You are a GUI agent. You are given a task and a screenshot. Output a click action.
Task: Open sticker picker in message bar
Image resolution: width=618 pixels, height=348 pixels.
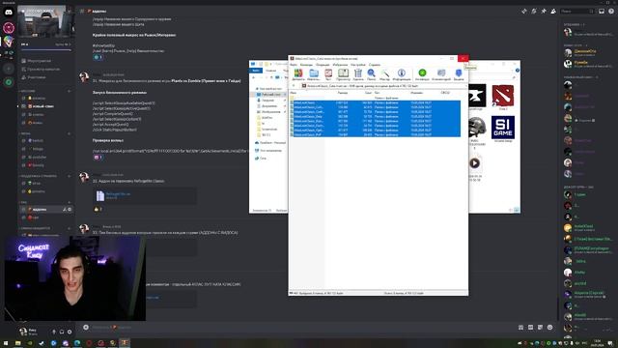(x=540, y=327)
